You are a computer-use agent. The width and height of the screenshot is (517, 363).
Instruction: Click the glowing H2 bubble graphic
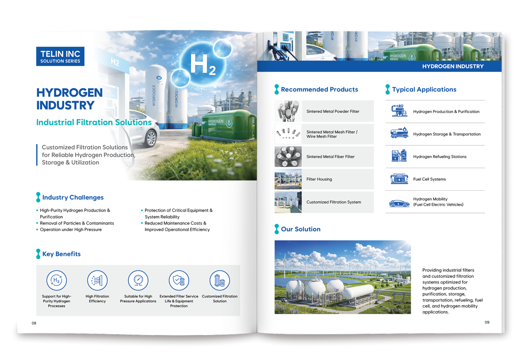(203, 64)
